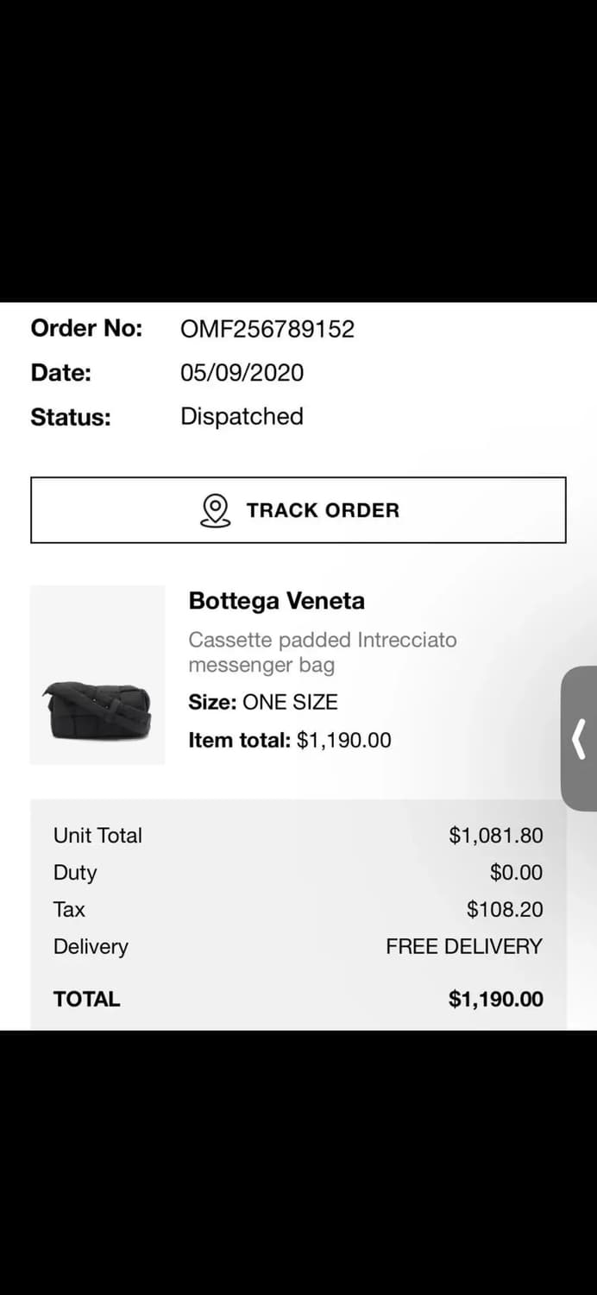This screenshot has height=1295, width=597.
Task: Click the Item total $1,190.00 line
Action: 290,740
